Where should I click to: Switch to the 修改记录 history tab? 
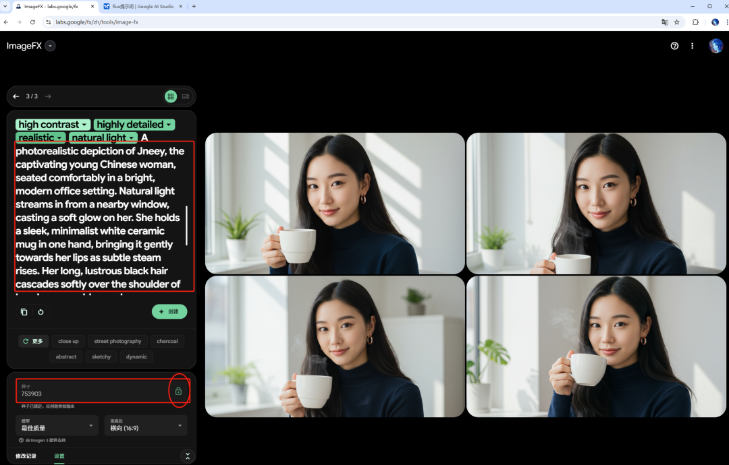[x=26, y=456]
